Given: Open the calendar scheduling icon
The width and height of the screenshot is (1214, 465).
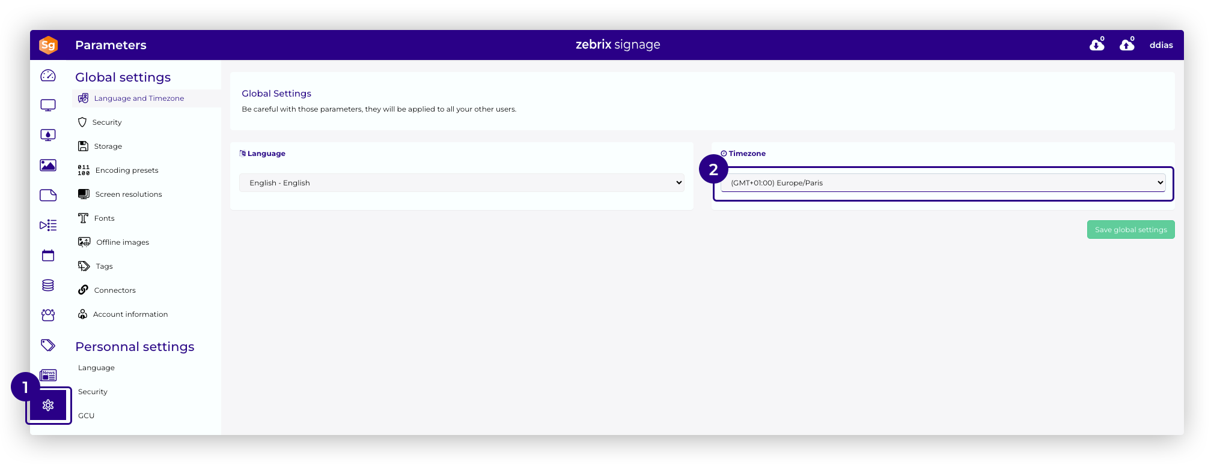Looking at the screenshot, I should coord(48,256).
